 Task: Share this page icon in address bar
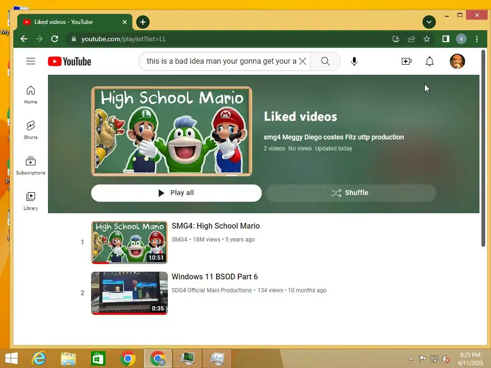[x=411, y=39]
